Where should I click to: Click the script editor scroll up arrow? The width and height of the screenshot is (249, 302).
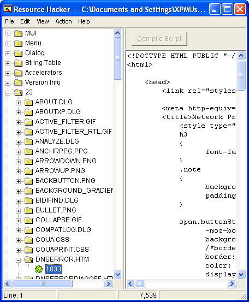click(241, 56)
